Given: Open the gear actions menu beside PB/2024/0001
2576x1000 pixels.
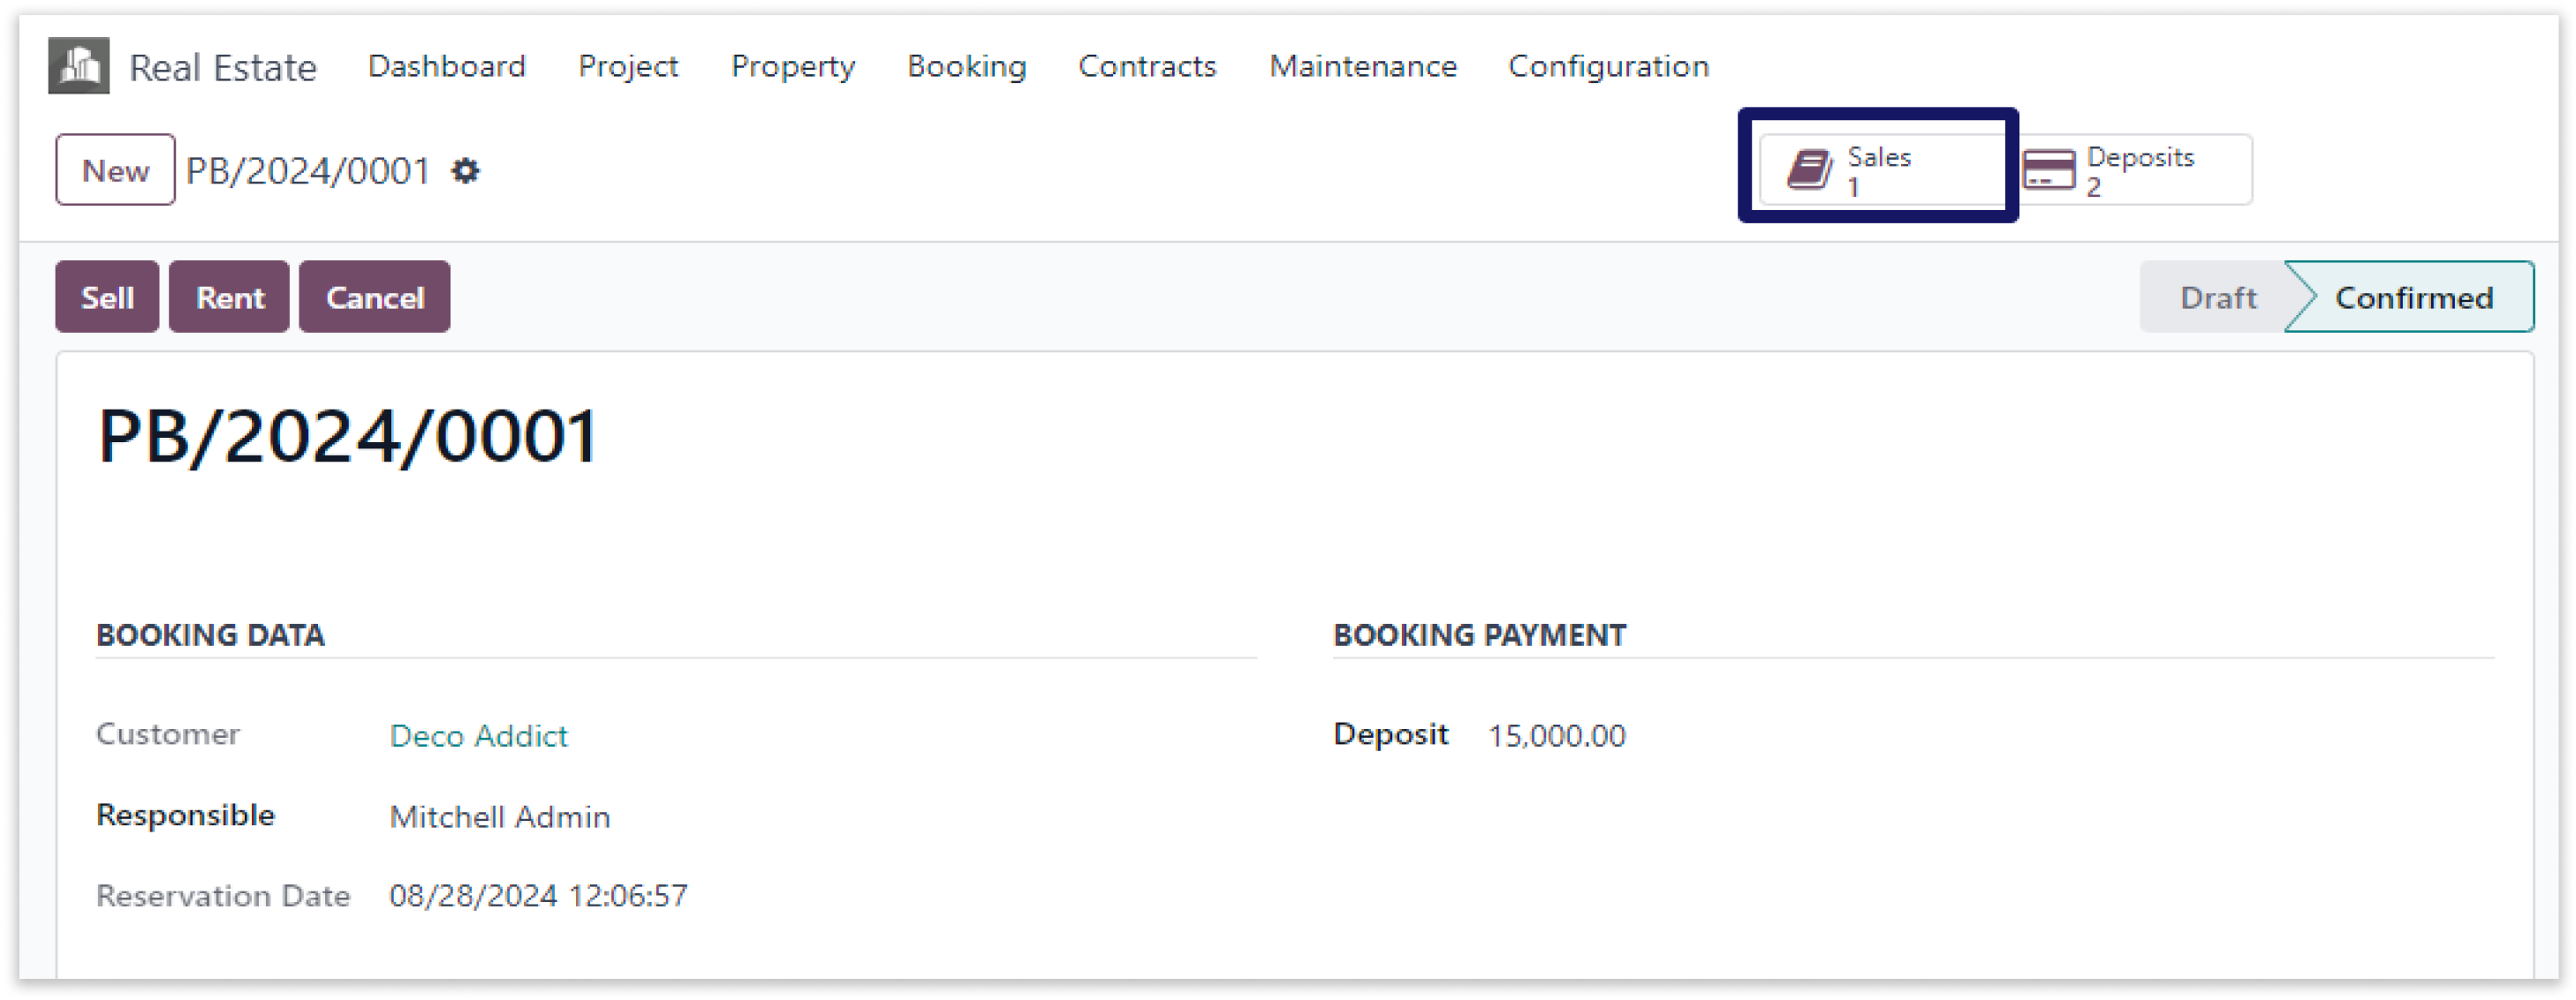Looking at the screenshot, I should click(466, 171).
